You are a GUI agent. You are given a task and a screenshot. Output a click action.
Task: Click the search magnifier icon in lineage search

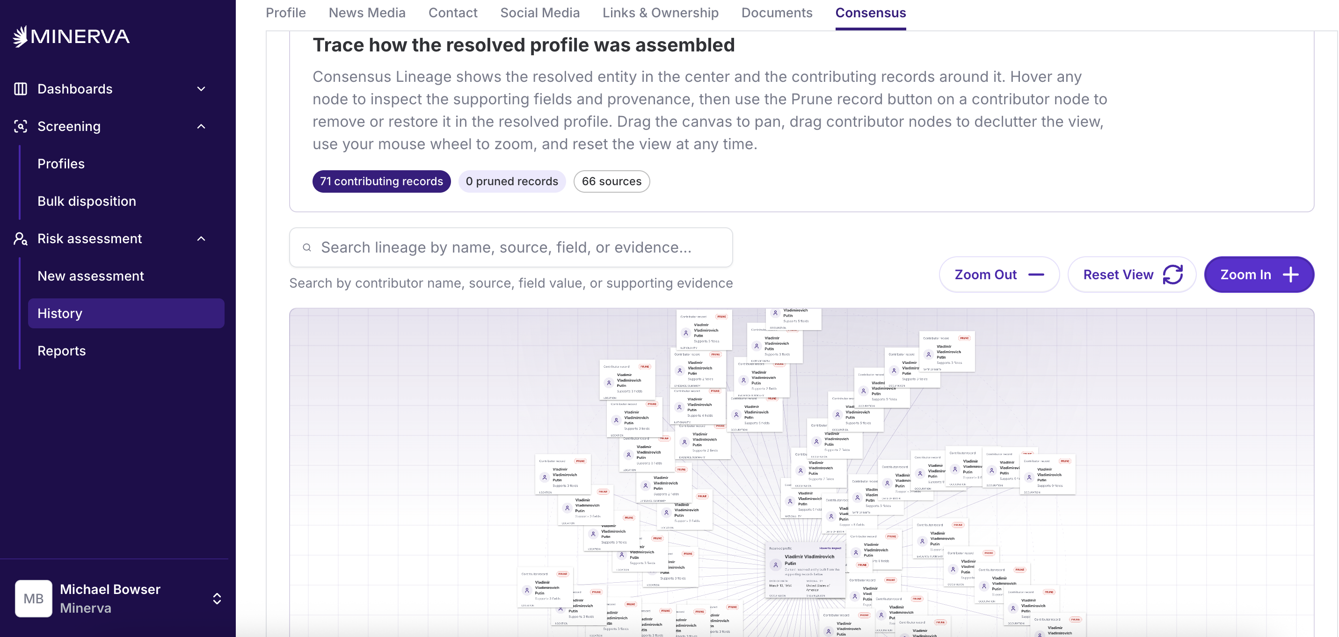307,247
